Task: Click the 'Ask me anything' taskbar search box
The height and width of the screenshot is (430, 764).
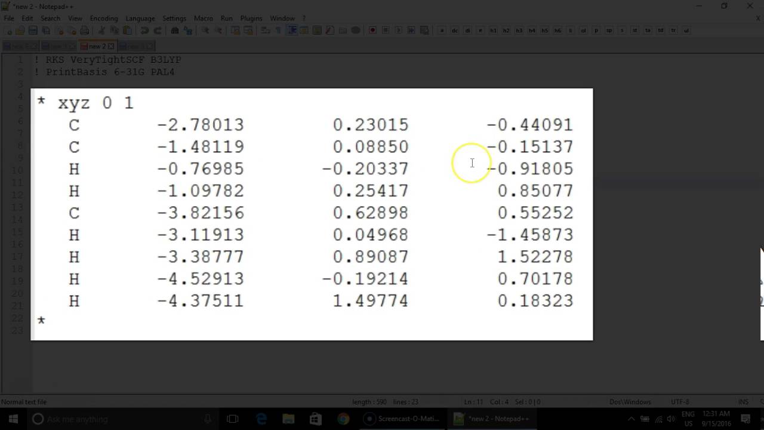Action: point(122,419)
